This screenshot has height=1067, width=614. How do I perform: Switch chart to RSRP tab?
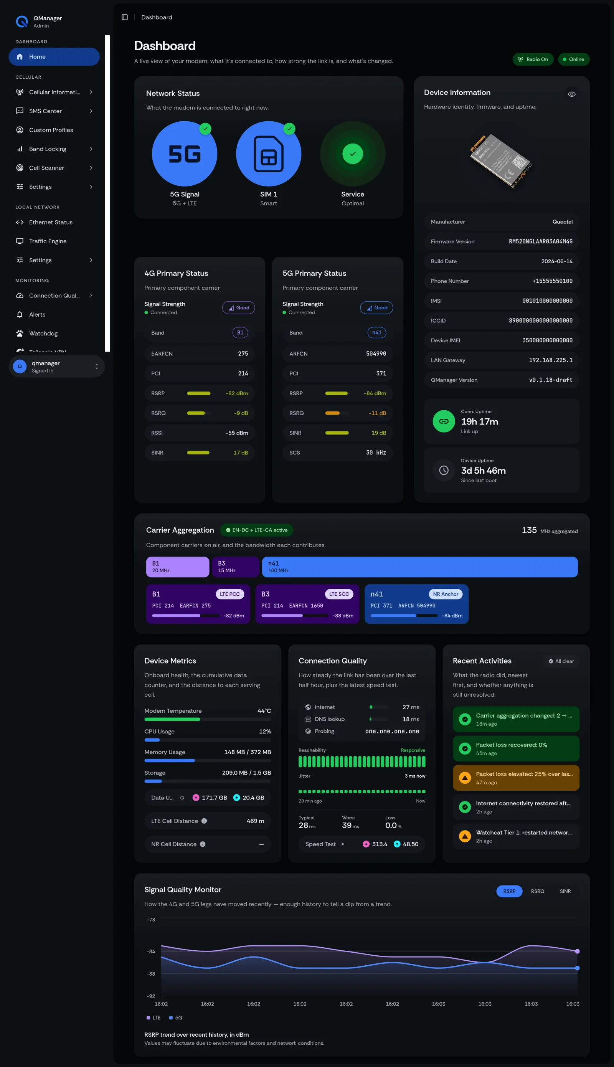tap(509, 891)
